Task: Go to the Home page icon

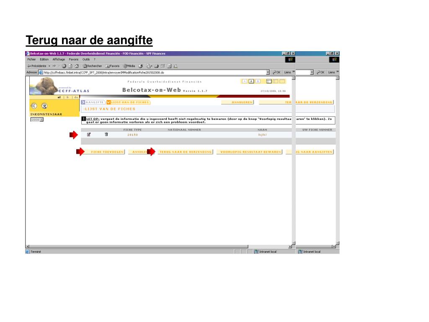Action: 77,66
